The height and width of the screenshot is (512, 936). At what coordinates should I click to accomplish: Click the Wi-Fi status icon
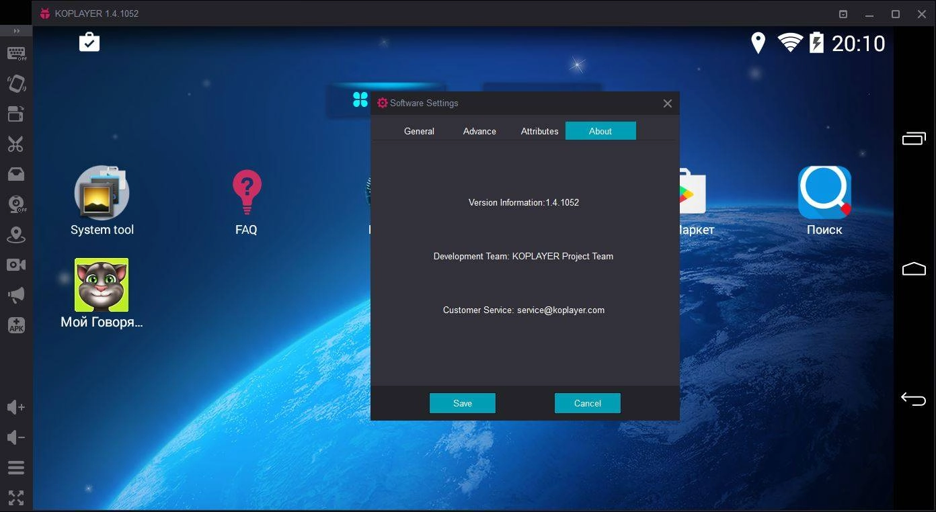pyautogui.click(x=790, y=43)
